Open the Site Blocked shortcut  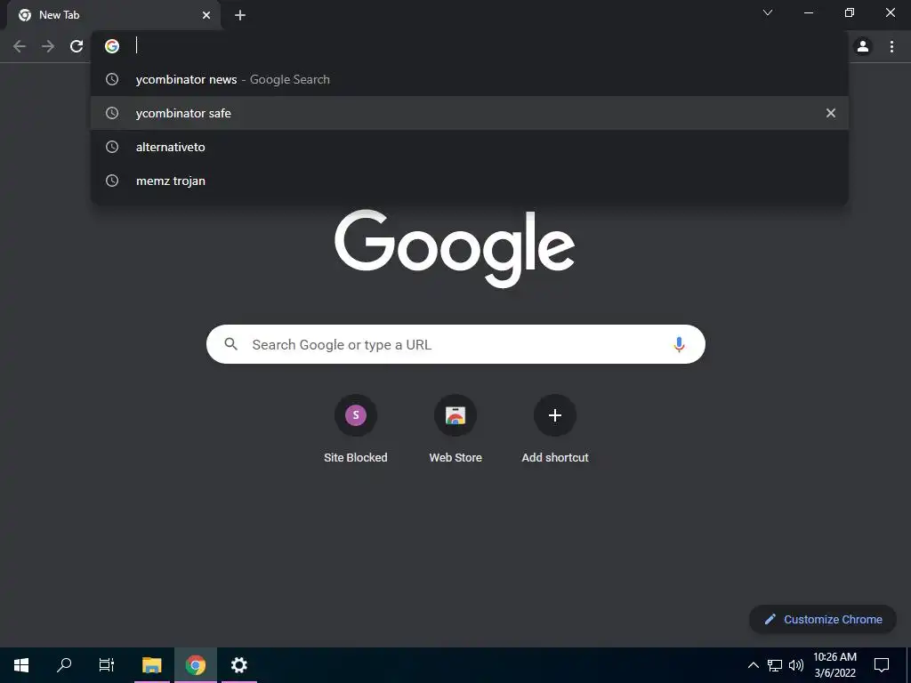pos(356,430)
